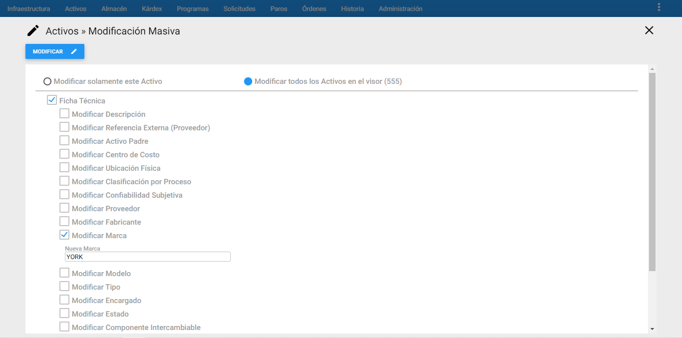Check Modificar Ubicación Física
The image size is (682, 338).
tap(64, 167)
